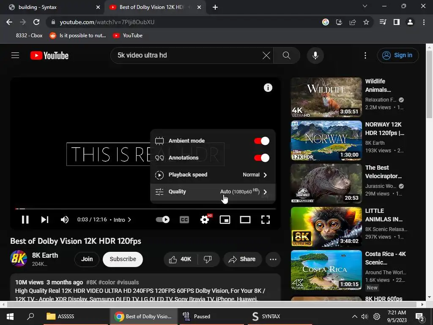Screen dimensions: 433x325
Task: Toggle the autoplay switch in player controls
Action: pyautogui.click(x=163, y=220)
